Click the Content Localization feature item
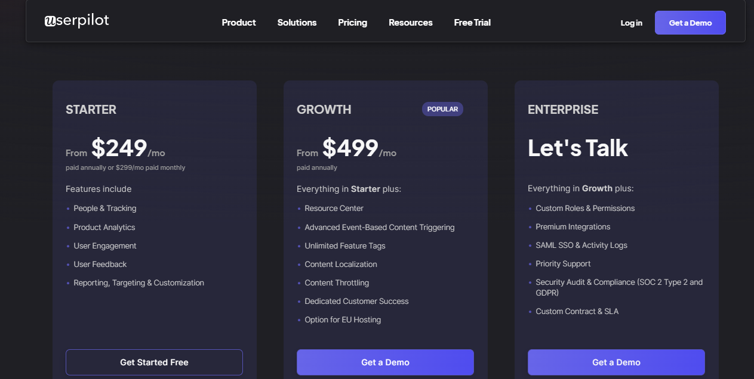The image size is (754, 379). (340, 264)
